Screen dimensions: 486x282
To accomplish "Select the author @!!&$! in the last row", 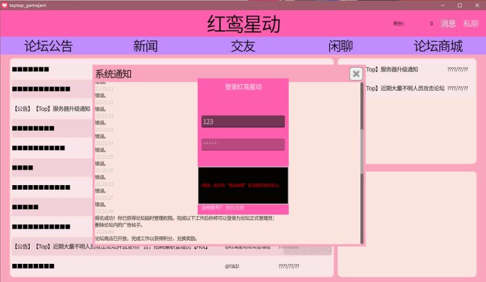I will coord(232,267).
